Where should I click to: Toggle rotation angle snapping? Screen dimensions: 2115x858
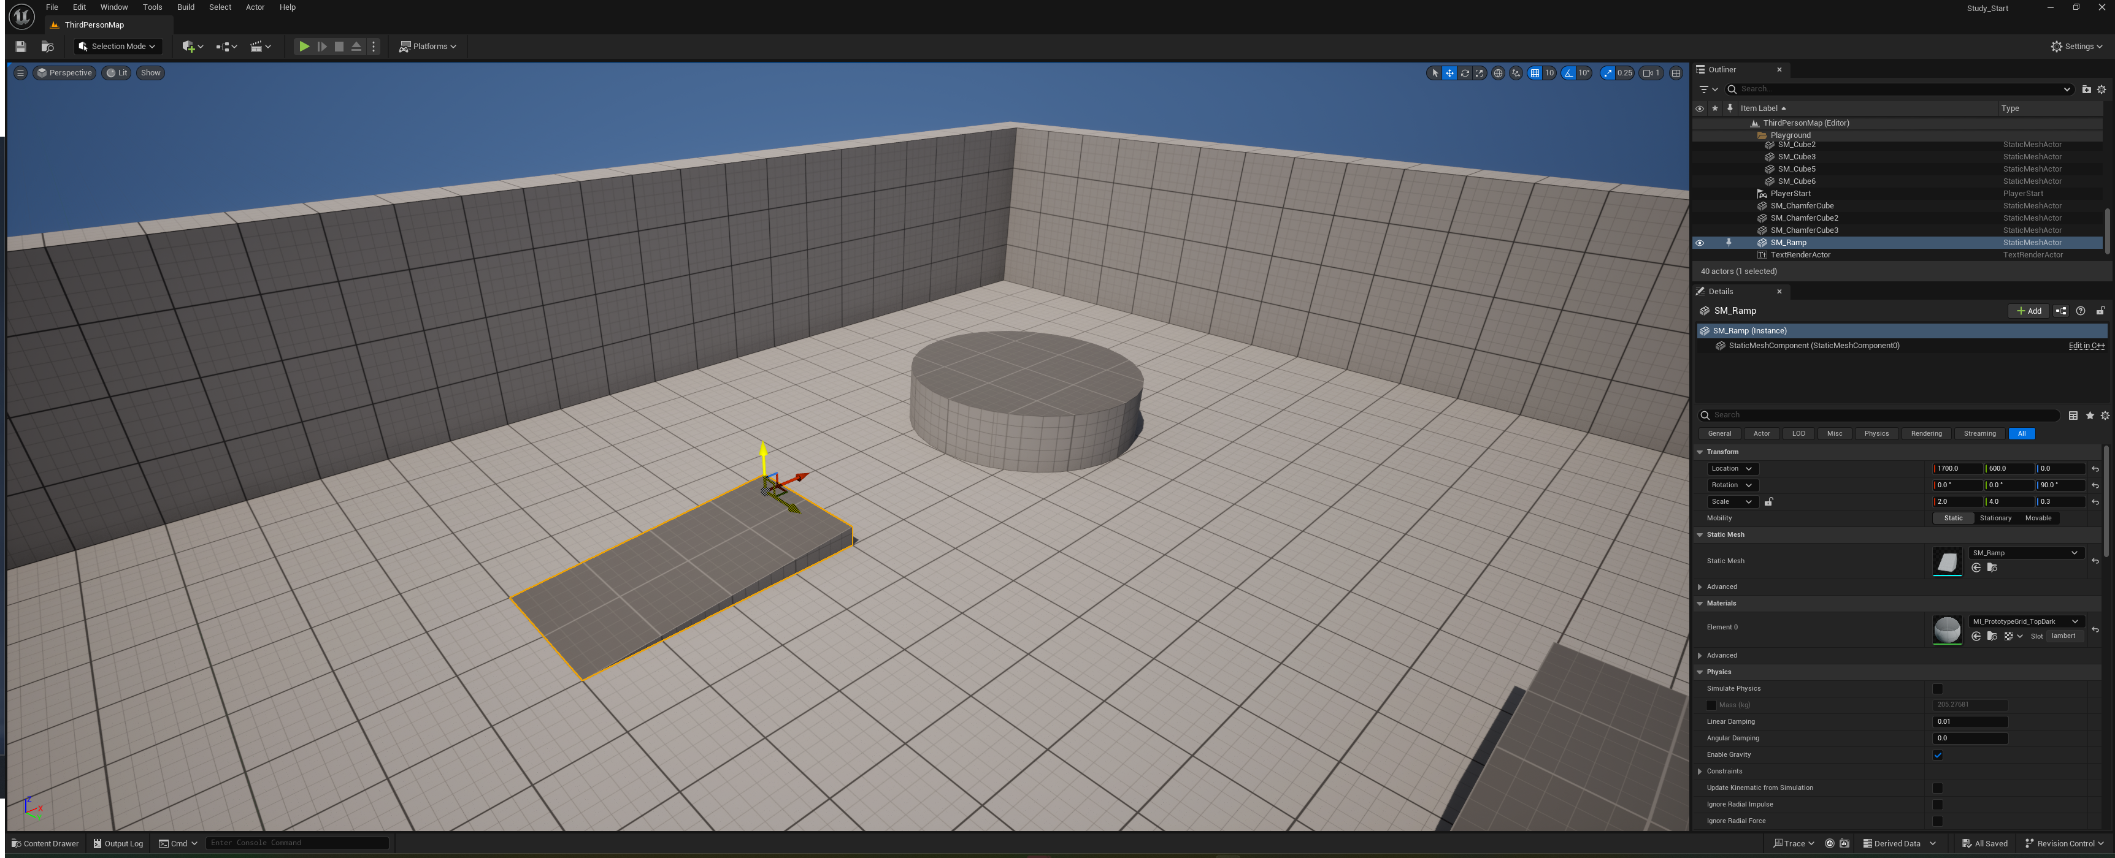click(x=1568, y=73)
